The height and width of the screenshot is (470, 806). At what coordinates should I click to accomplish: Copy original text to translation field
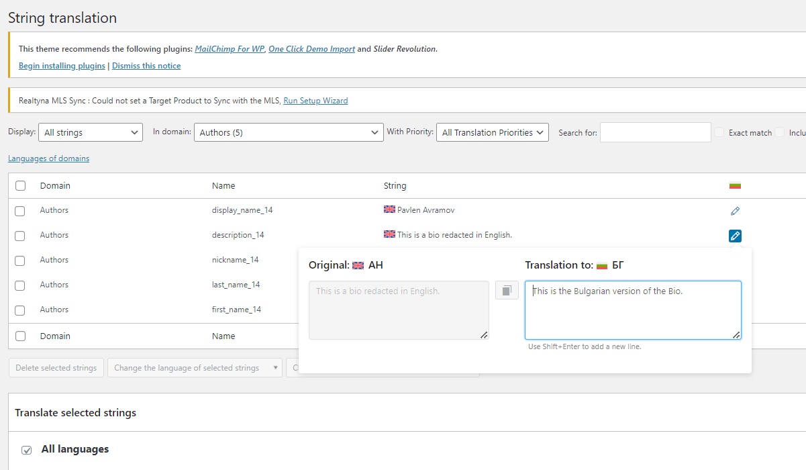pos(507,290)
